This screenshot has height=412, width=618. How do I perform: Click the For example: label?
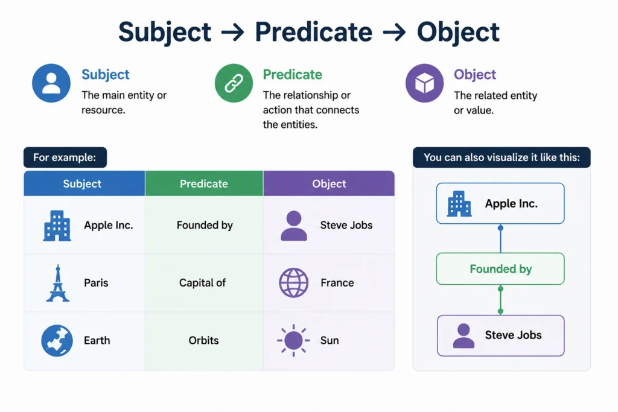click(x=65, y=157)
